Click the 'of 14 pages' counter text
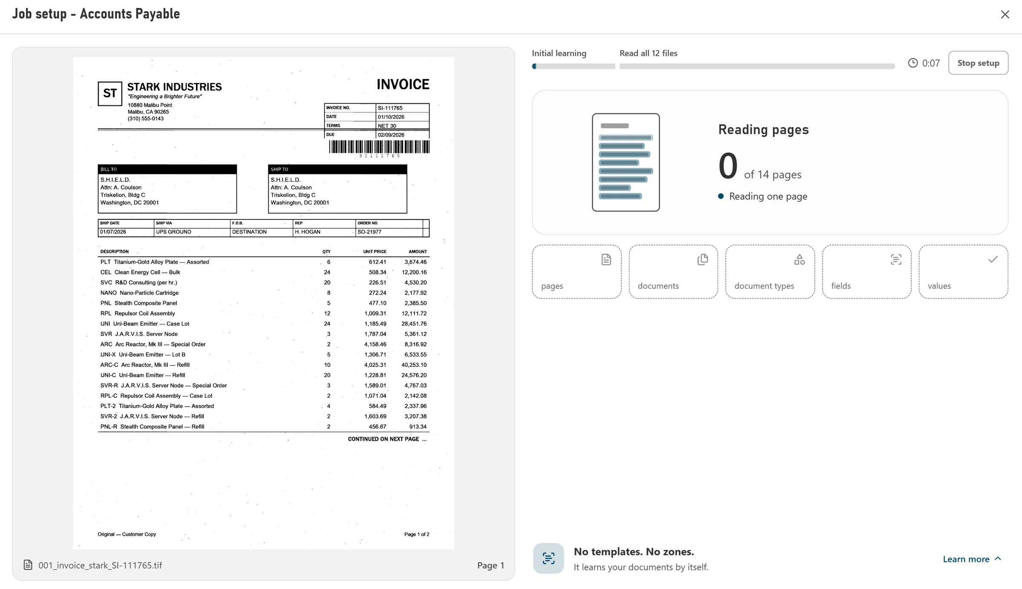The width and height of the screenshot is (1022, 589). (x=772, y=175)
